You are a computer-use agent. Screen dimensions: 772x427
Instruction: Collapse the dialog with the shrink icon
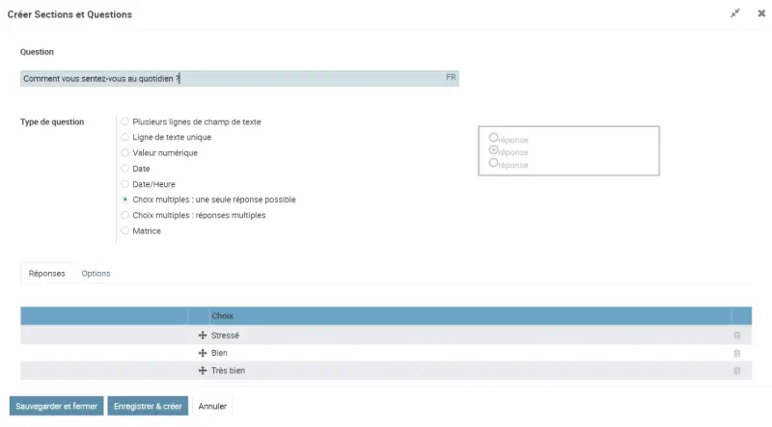tap(735, 13)
